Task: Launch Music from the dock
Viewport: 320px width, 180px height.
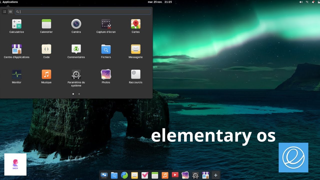Action: (165, 175)
